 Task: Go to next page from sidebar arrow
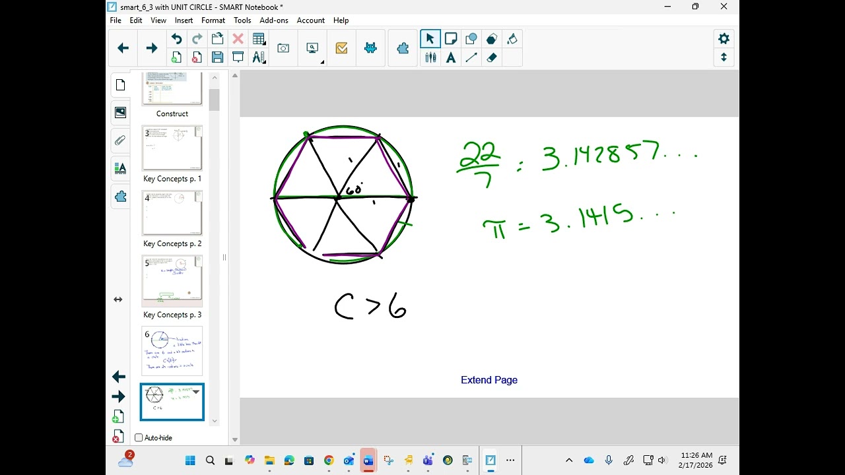coord(119,396)
